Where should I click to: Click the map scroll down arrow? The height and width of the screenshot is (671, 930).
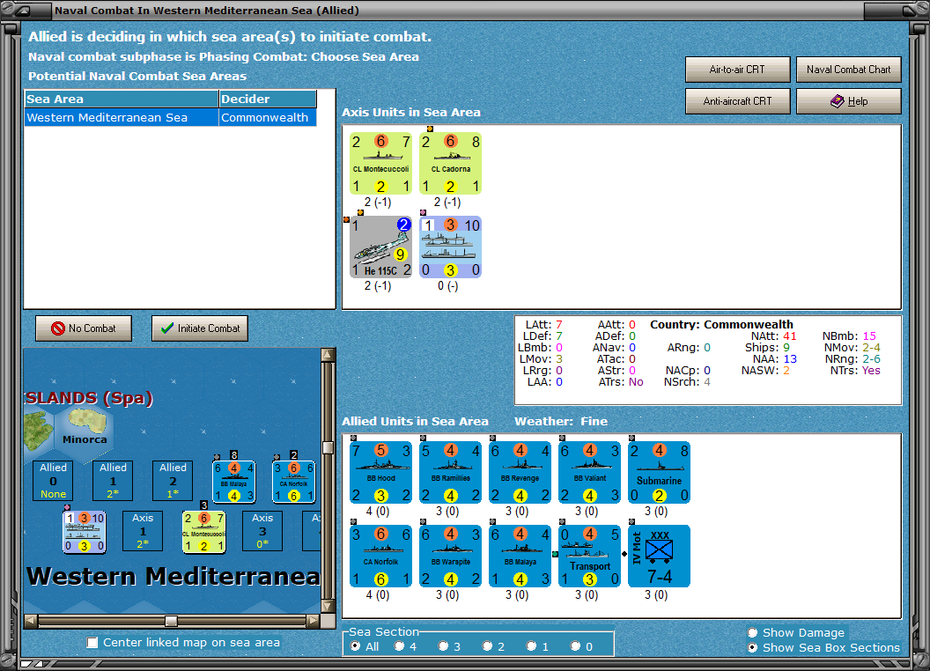click(328, 607)
